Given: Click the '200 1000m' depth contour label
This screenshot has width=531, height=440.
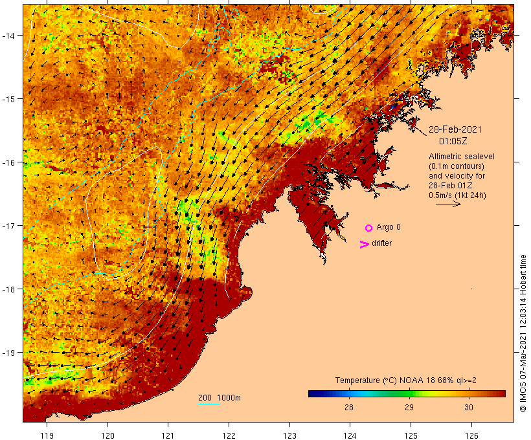Looking at the screenshot, I should click(220, 398).
